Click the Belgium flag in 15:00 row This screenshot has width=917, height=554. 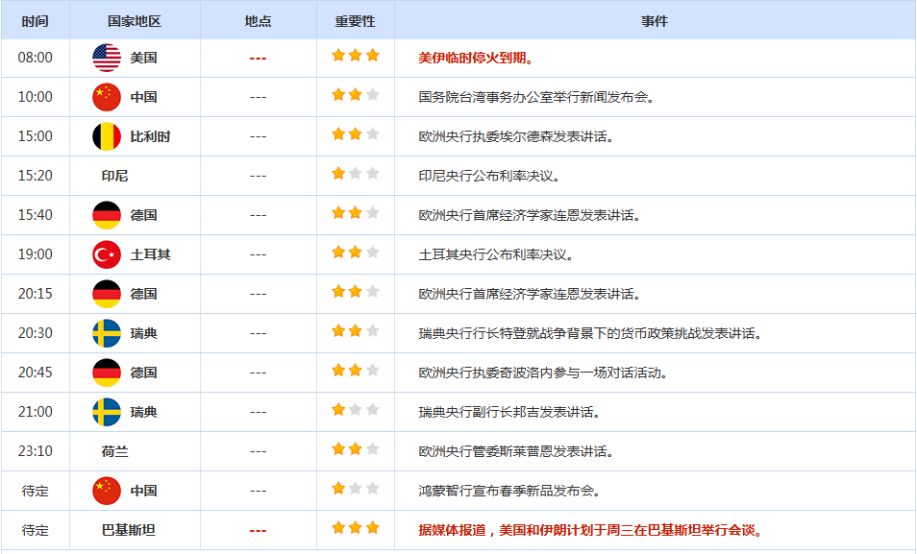(107, 136)
